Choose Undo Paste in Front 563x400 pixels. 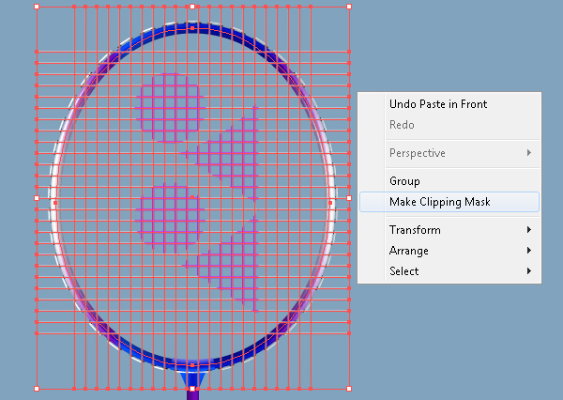(x=438, y=104)
